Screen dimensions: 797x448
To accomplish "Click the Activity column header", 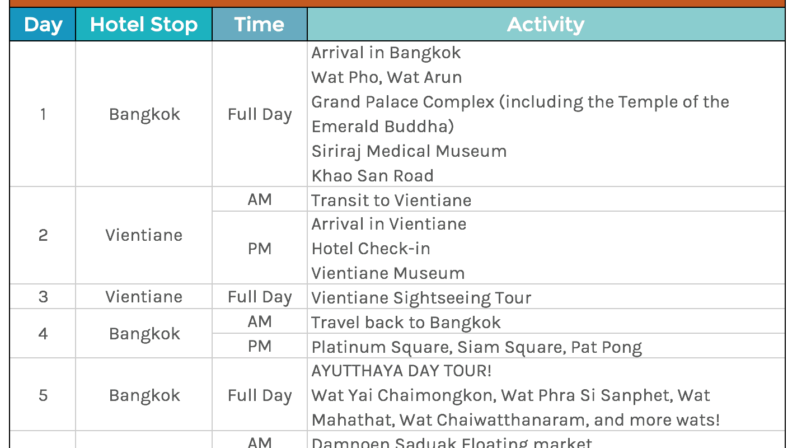I will coord(546,25).
